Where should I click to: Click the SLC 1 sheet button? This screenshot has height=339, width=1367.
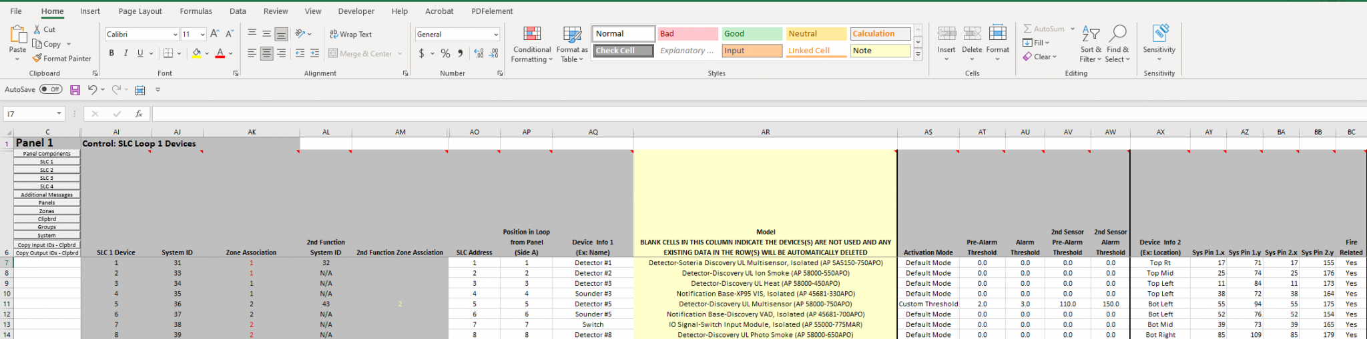(47, 162)
